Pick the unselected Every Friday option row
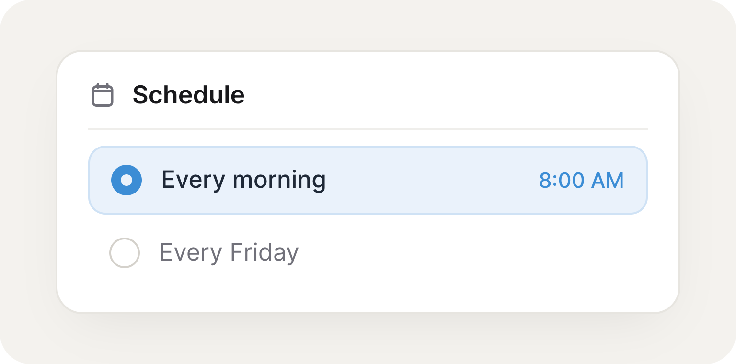This screenshot has height=364, width=736. point(368,252)
